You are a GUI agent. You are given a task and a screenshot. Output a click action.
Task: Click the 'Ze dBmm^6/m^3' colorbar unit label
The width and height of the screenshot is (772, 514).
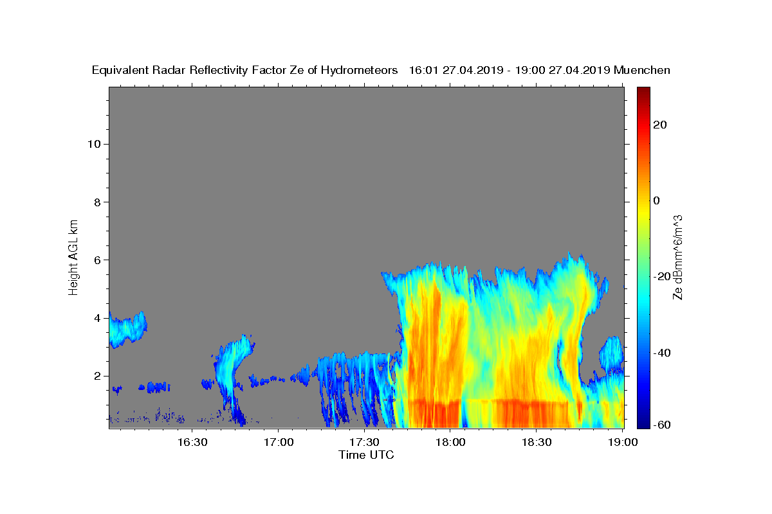click(677, 257)
